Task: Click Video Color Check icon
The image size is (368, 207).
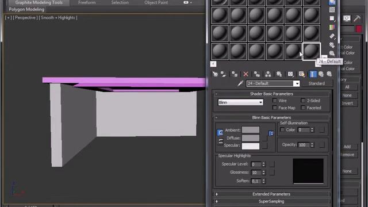Action: (332, 27)
